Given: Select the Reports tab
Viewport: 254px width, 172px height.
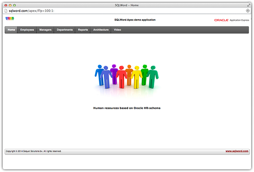Looking at the screenshot, I should [83, 30].
